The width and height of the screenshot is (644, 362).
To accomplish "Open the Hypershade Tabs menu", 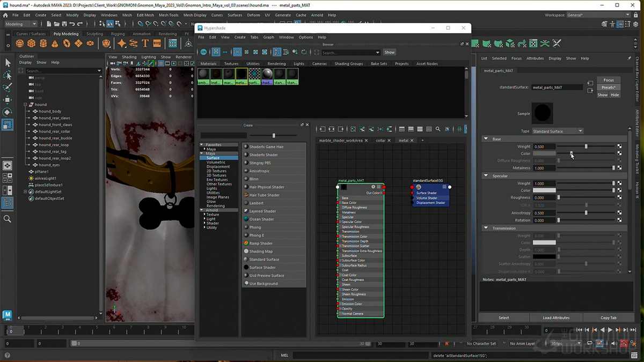I will pos(254,37).
